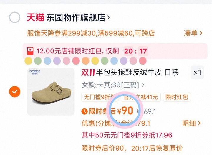Viewport: 212px width, 155px height.
Task: Click the 立减41元 official discount tag
Action: point(141,97)
